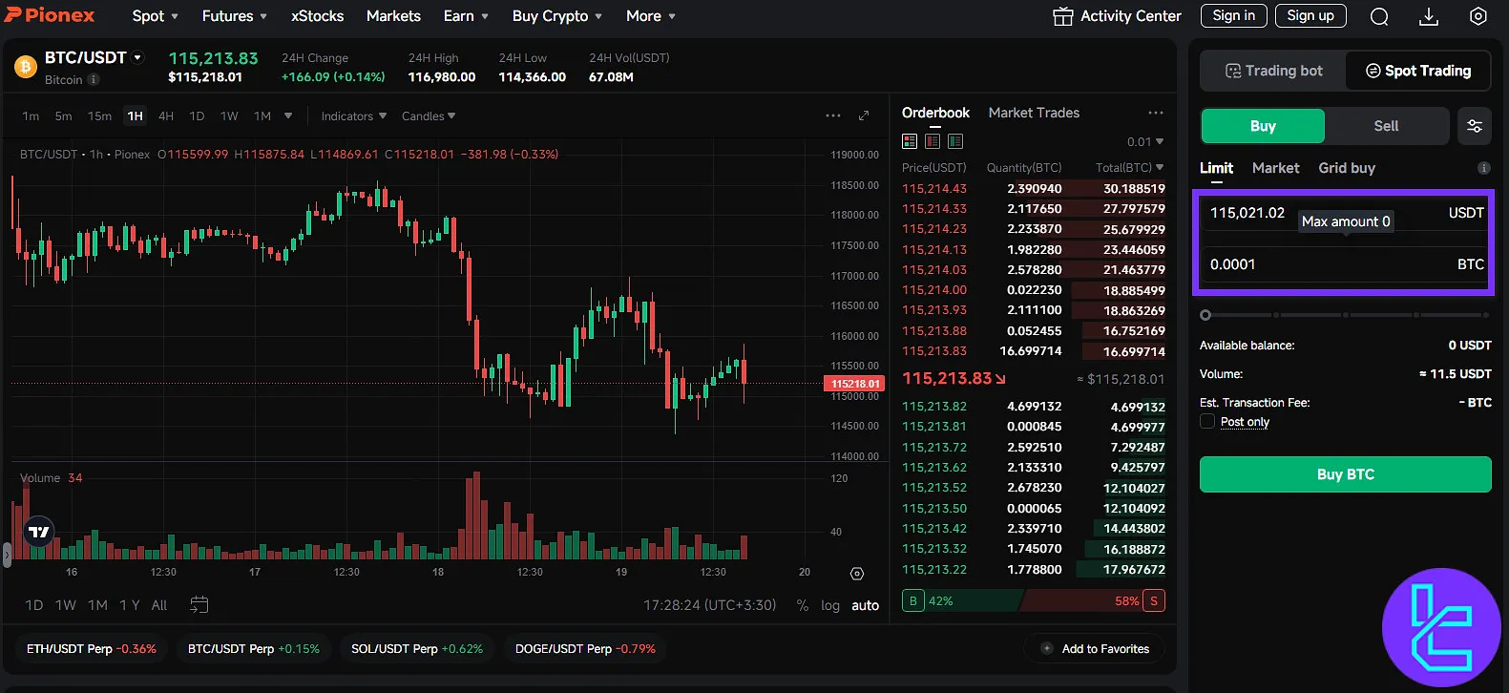Open settings hexagon icon in header
The image size is (1509, 693).
(x=1478, y=16)
